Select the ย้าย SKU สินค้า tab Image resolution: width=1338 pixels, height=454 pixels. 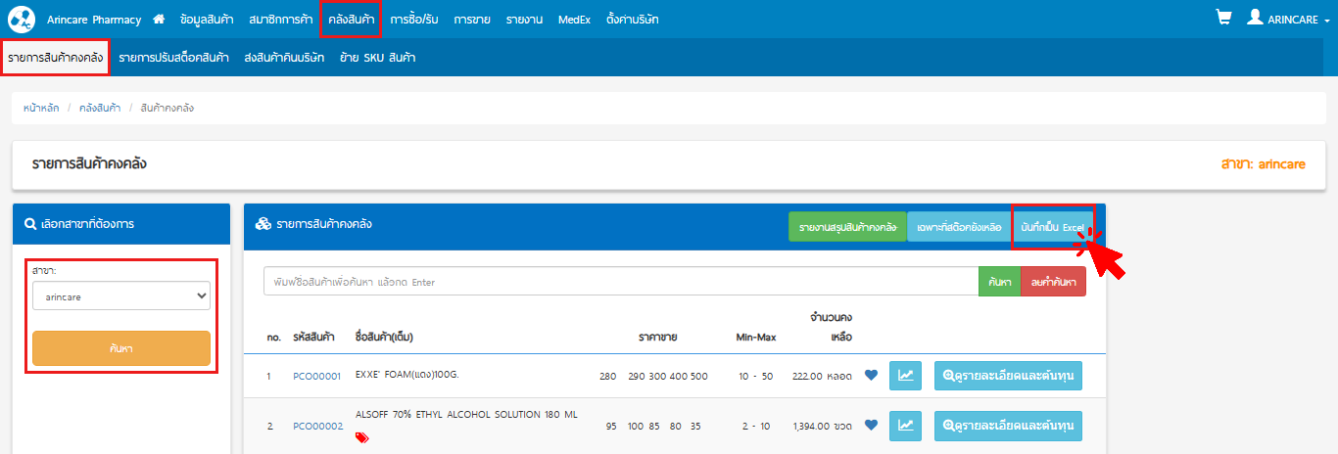[377, 58]
